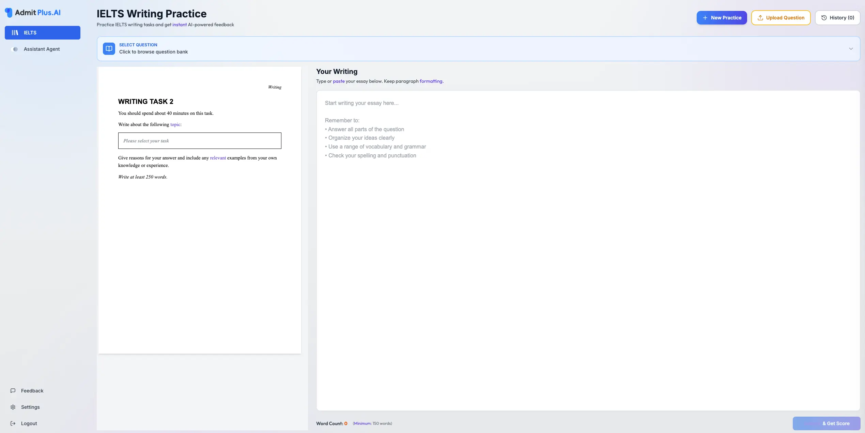This screenshot has width=865, height=433.
Task: Click the Logout arrow icon
Action: tap(13, 423)
